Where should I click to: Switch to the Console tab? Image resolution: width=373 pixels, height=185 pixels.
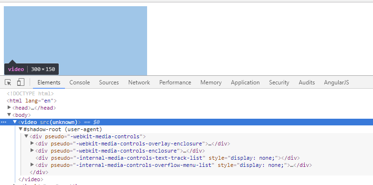click(79, 82)
